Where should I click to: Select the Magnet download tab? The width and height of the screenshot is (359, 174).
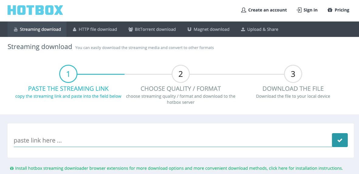(208, 29)
